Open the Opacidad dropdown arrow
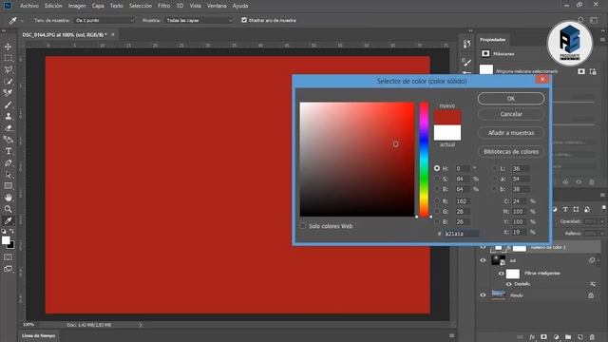The height and width of the screenshot is (342, 608). coord(602,221)
